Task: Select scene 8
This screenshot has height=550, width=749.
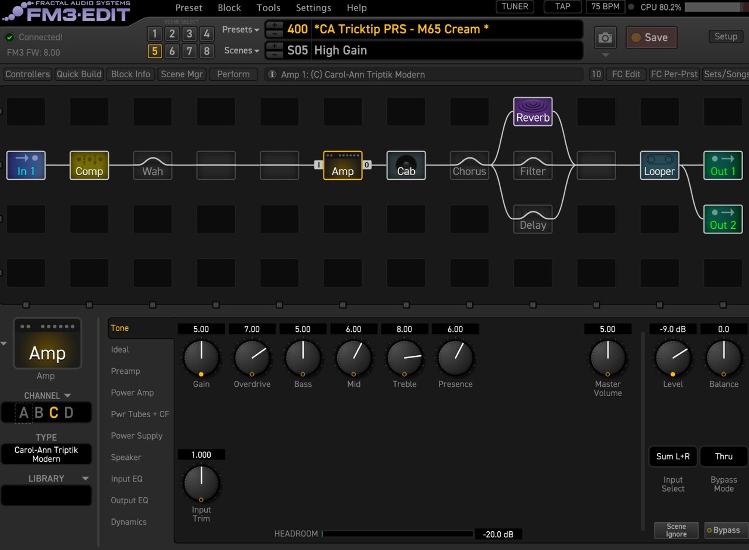Action: pyautogui.click(x=206, y=51)
